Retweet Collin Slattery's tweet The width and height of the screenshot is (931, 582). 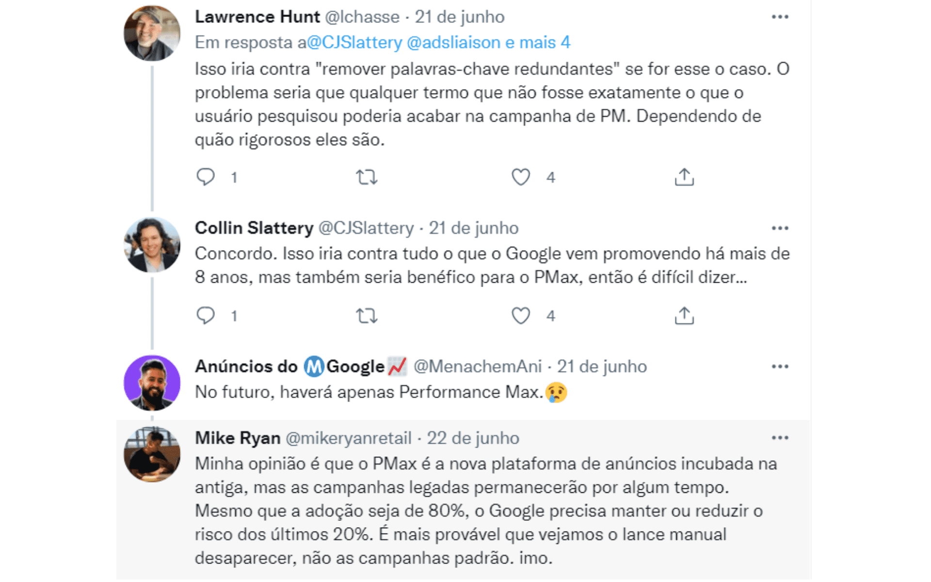[x=367, y=316]
